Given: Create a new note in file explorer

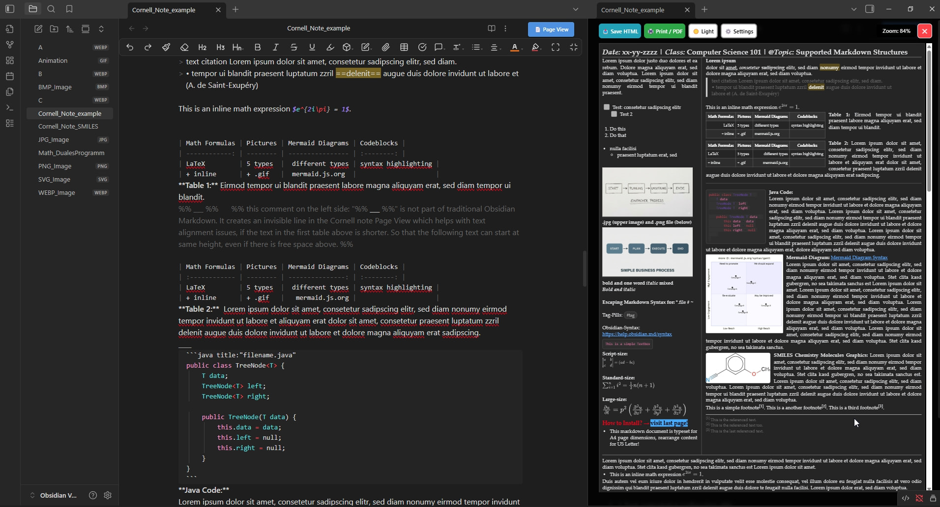Looking at the screenshot, I should pos(38,29).
